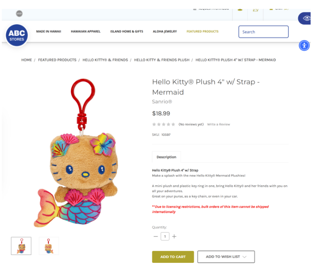Image resolution: width=311 pixels, height=266 pixels.
Task: Open Featured Products breadcrumb link
Action: [x=57, y=60]
